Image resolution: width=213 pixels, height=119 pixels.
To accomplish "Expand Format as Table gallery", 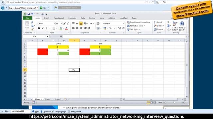I will (x=136, y=26).
